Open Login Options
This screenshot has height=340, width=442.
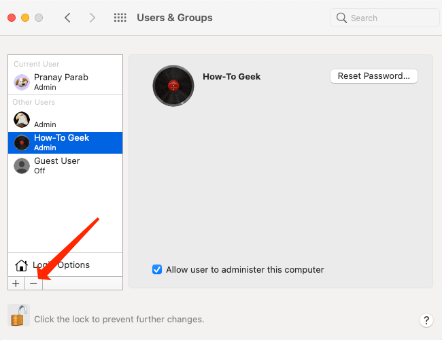tap(65, 265)
